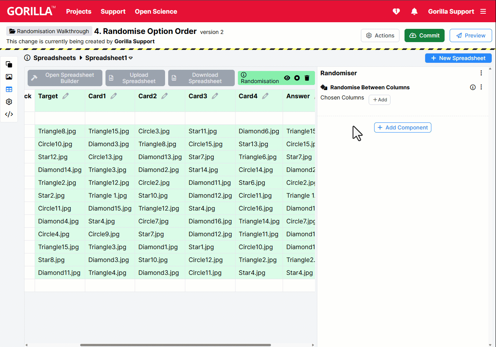Screen dimensions: 496x347
Task: Open the Randomise Between Columns options menu
Action: click(x=481, y=87)
